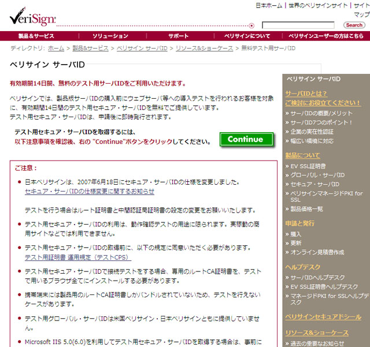This screenshot has width=370, height=347.
Task: Open sidebar item EV SSL証明書
Action: click(308, 166)
